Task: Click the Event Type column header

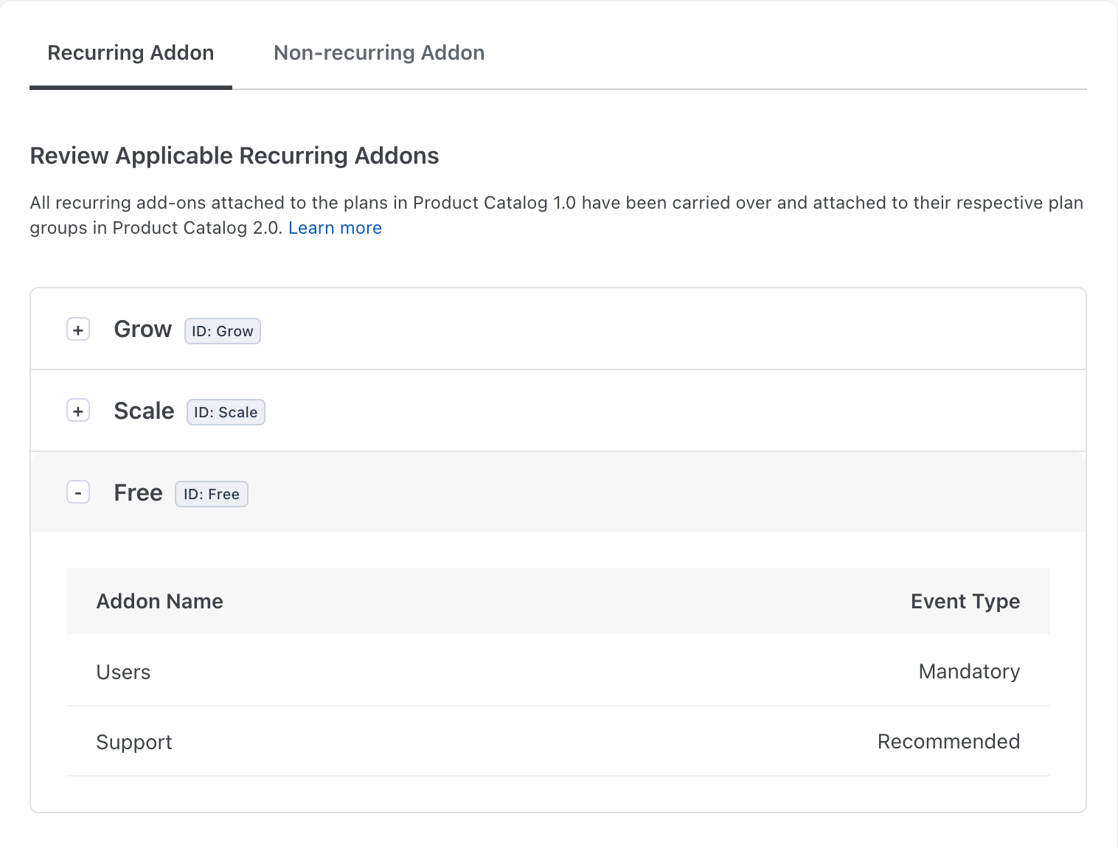Action: pos(965,602)
